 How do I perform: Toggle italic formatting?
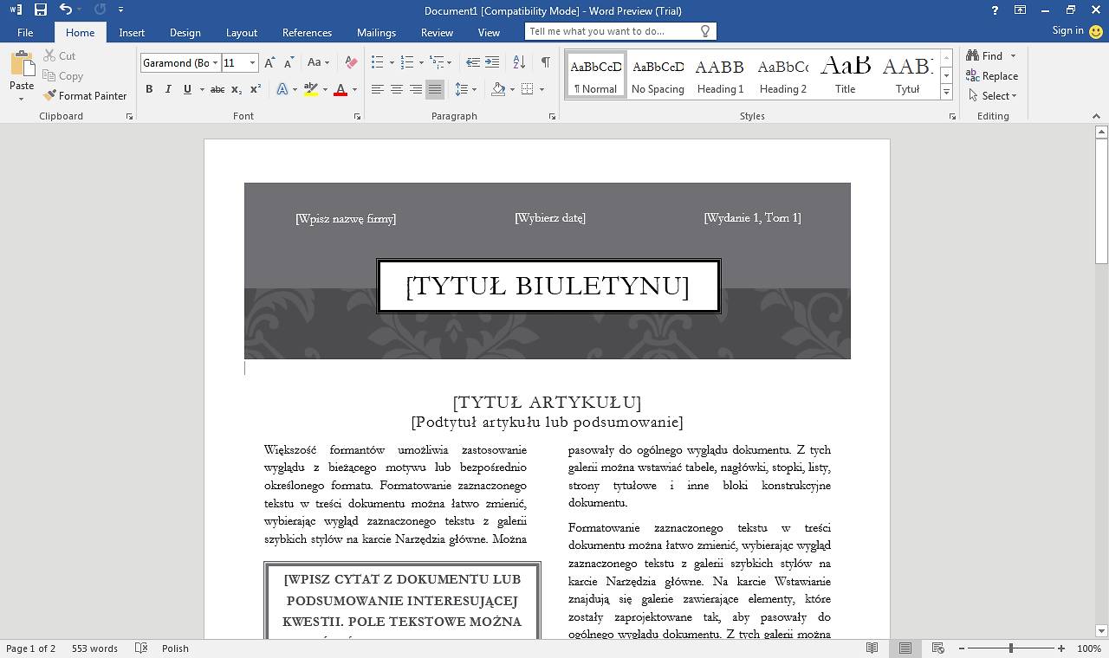coord(167,88)
